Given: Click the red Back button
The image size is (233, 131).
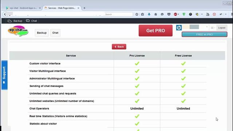Looking at the screenshot, I should point(119,47).
